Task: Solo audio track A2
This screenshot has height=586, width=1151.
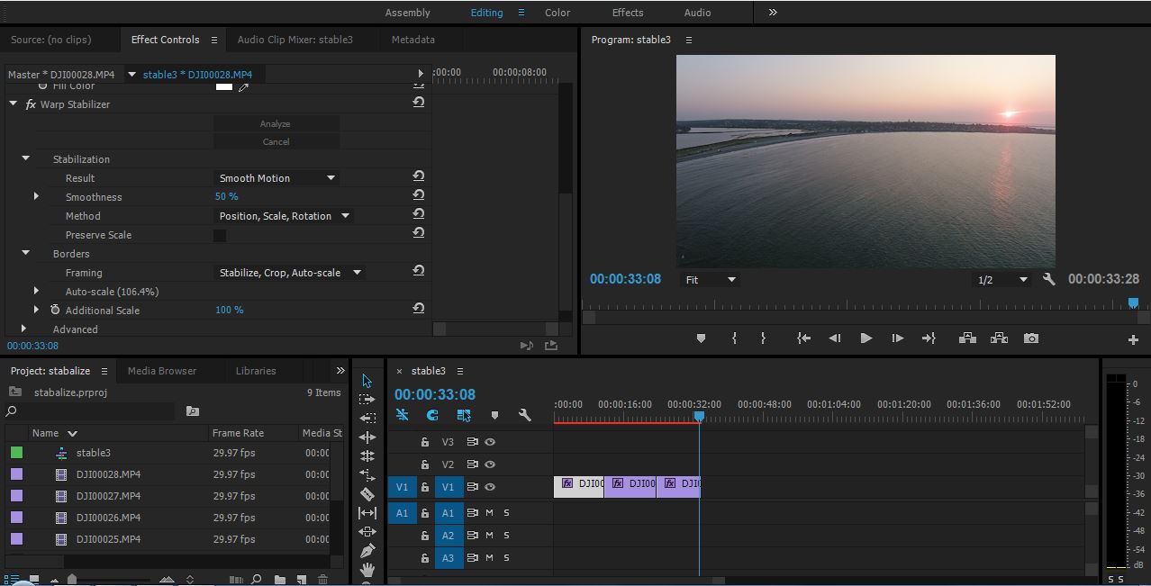Action: pyautogui.click(x=506, y=536)
